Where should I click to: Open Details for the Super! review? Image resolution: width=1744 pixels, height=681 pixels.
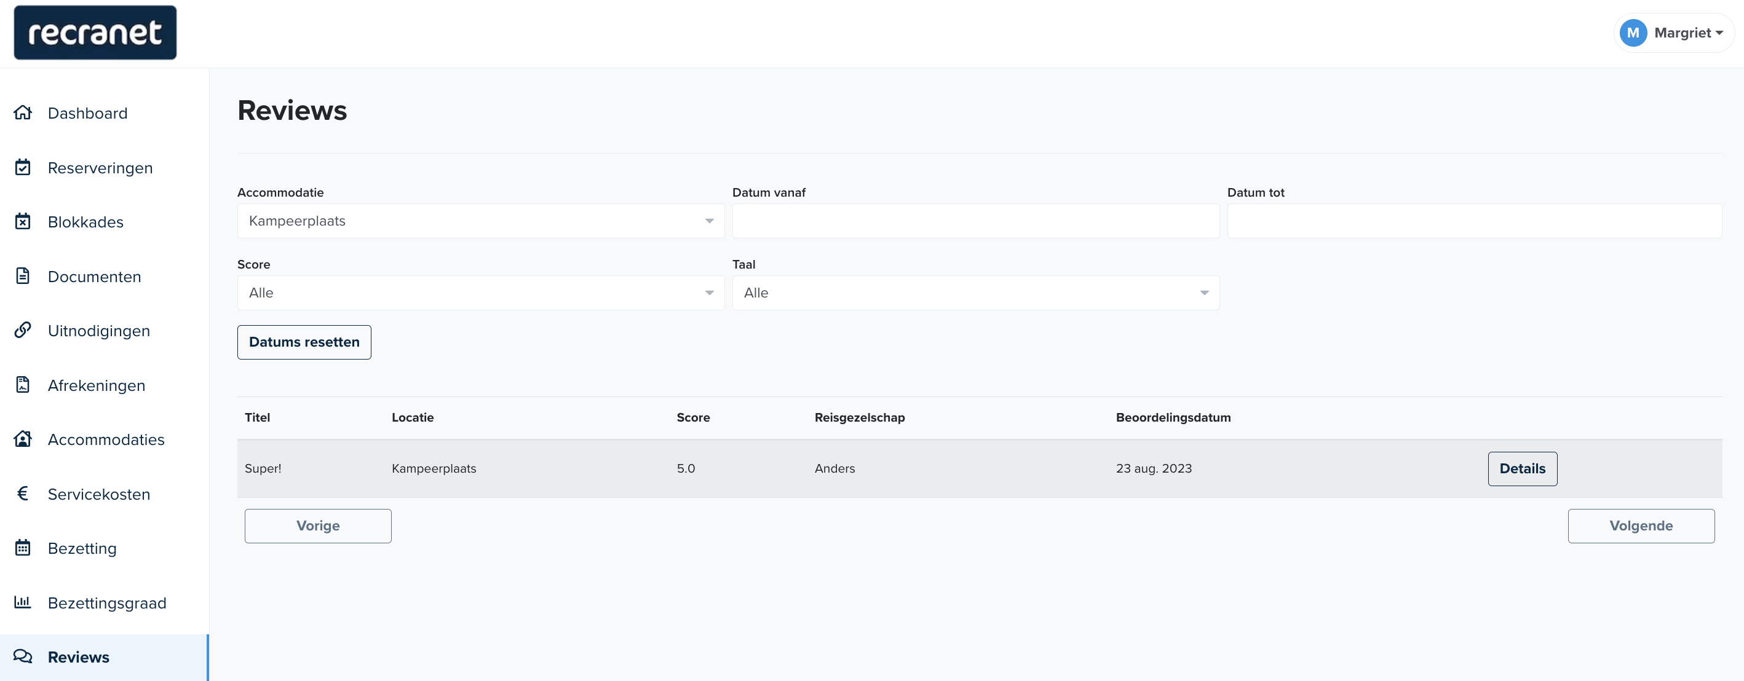1522,468
